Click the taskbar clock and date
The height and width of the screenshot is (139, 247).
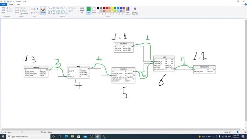click(x=236, y=136)
